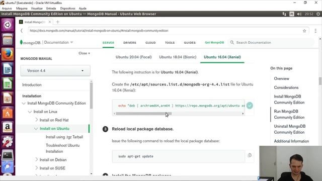The image size is (322, 181).
Task: Select the TOOLS tab
Action: point(170,43)
